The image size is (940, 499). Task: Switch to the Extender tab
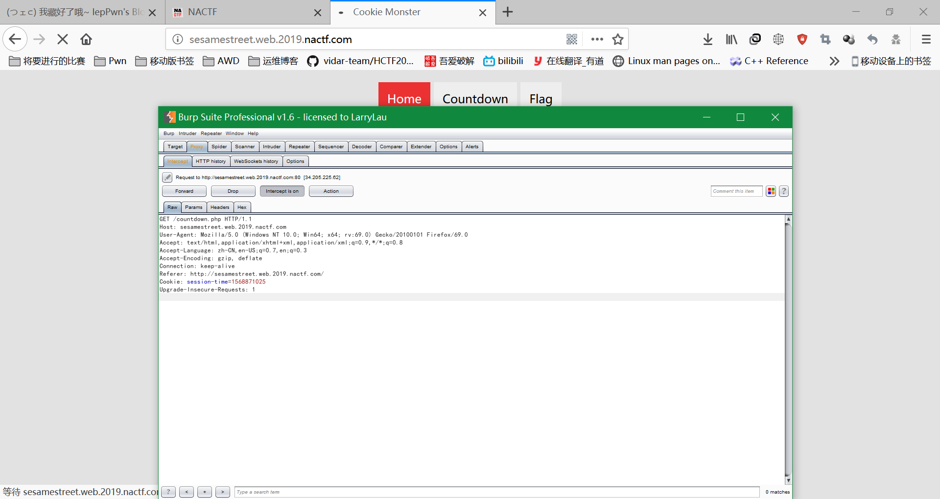click(x=421, y=147)
